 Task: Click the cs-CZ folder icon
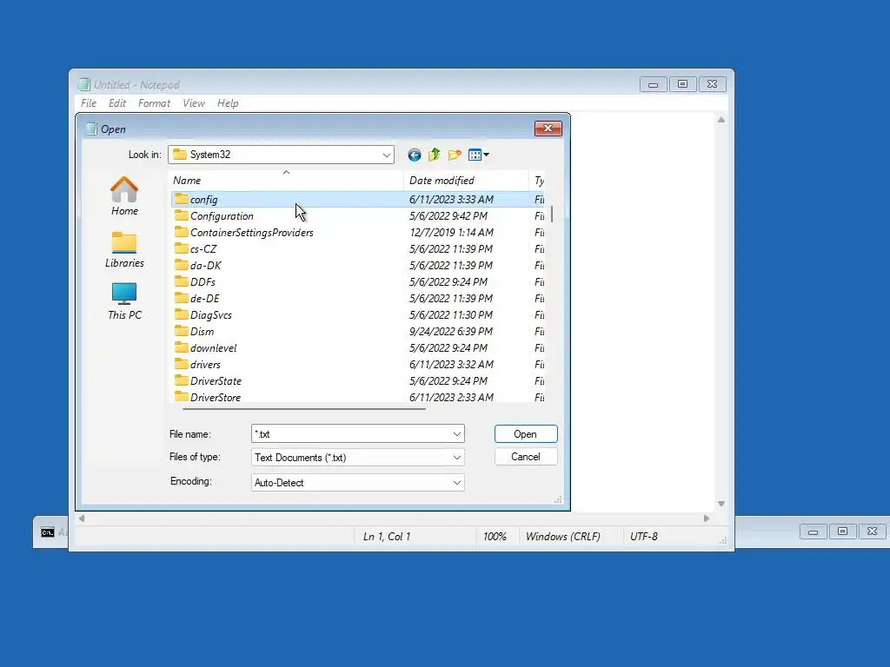tap(181, 248)
